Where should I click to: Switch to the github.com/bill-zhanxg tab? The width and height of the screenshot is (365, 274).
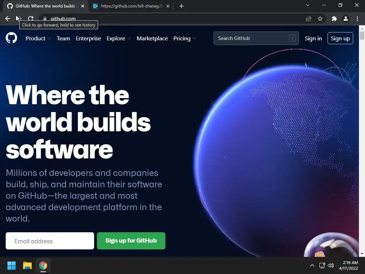tap(131, 6)
